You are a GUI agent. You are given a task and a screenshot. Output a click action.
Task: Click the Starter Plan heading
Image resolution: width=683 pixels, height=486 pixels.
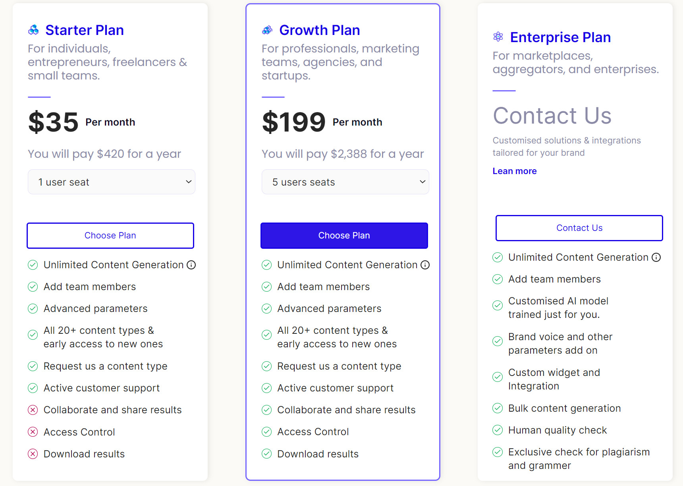pyautogui.click(x=85, y=30)
